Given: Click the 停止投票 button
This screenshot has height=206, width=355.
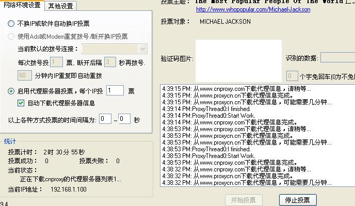Looking at the screenshot, I should pyautogui.click(x=298, y=200).
